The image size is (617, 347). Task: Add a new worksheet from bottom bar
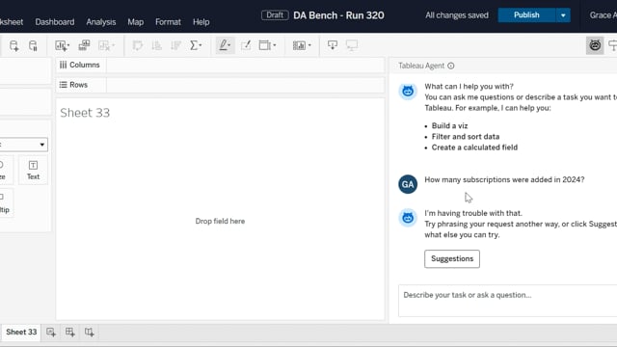pyautogui.click(x=51, y=333)
